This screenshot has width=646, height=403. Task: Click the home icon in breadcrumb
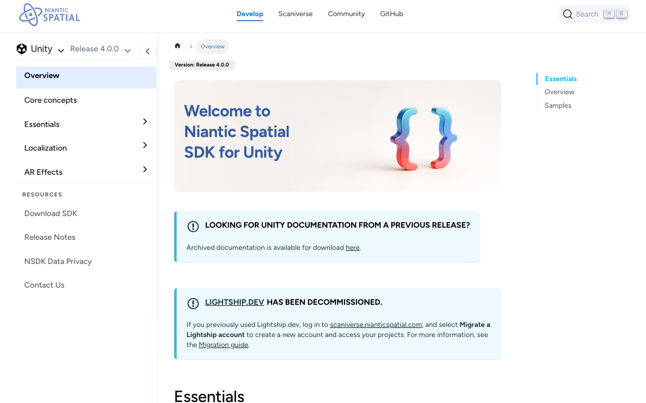click(177, 45)
